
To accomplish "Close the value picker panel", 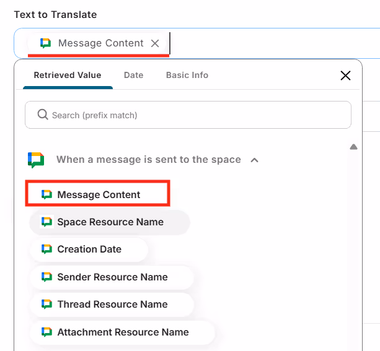I will (345, 76).
